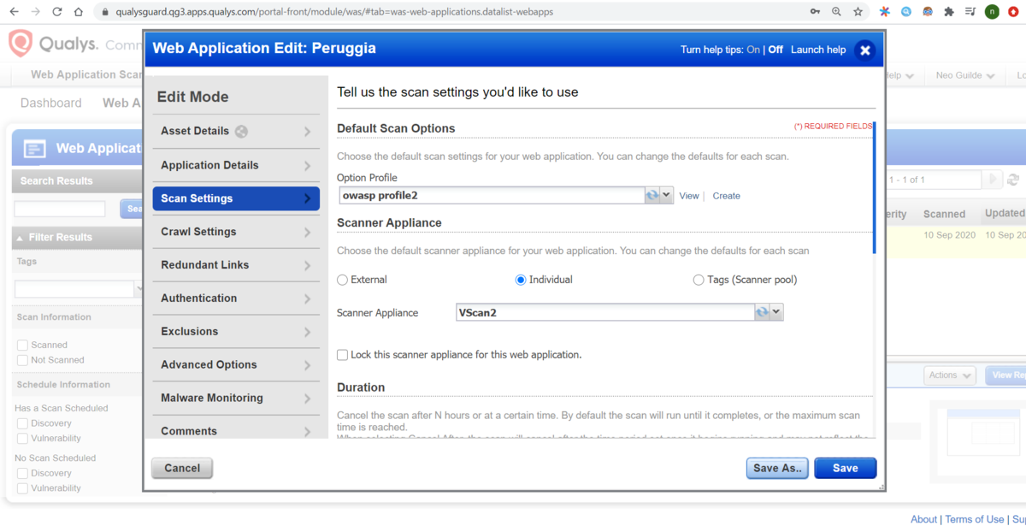This screenshot has width=1026, height=526.
Task: Check Lock this scanner appliance checkbox
Action: [343, 354]
